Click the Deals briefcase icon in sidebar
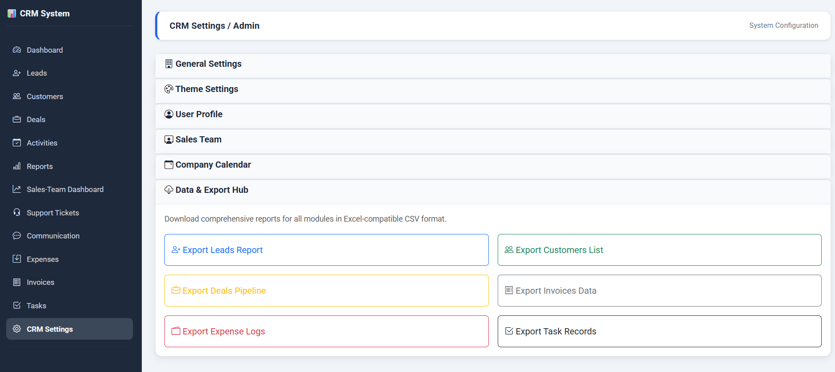 coord(17,119)
